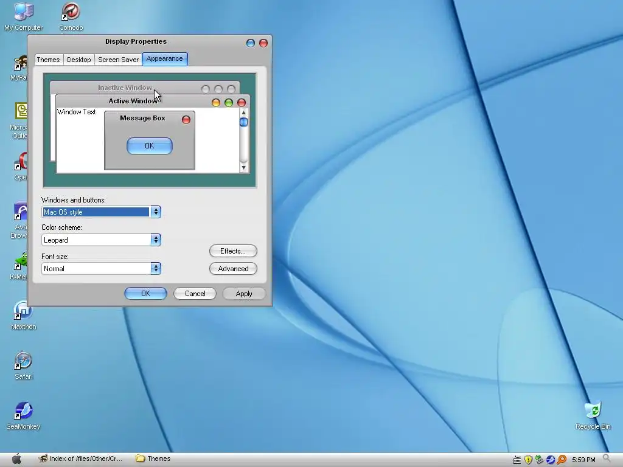The image size is (623, 467).
Task: Launch SeaMonkey from the desktop
Action: [x=24, y=415]
